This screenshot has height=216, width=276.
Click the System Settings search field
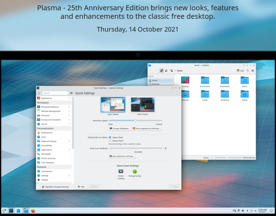[x=55, y=93]
